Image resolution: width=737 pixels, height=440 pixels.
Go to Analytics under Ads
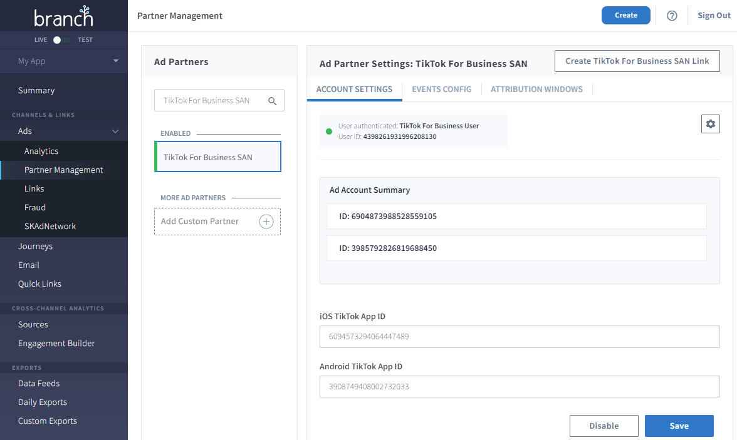tap(41, 151)
